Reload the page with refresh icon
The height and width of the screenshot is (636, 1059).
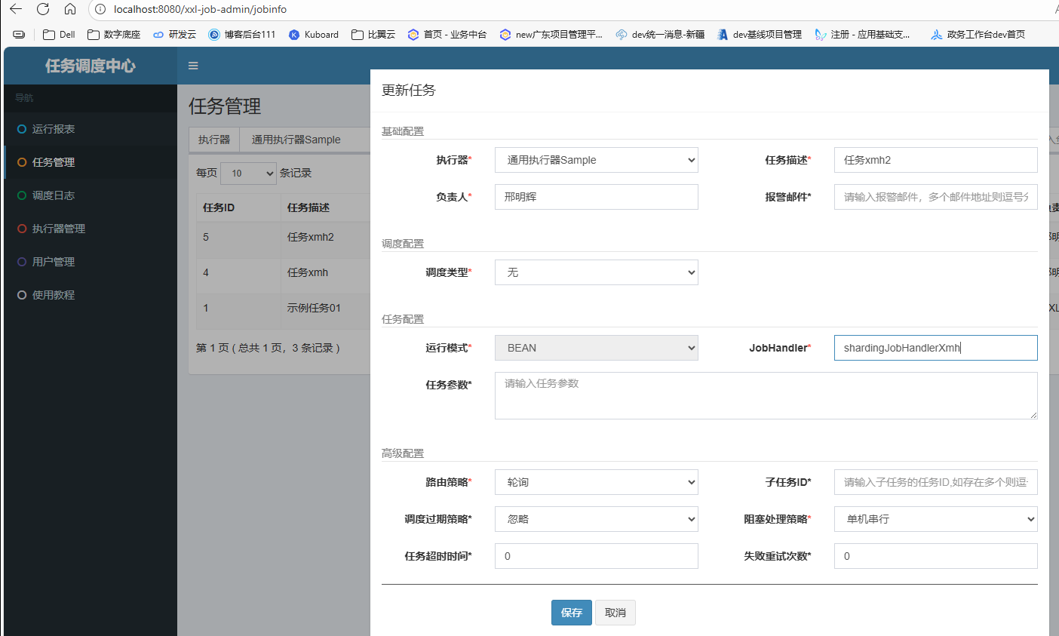(43, 9)
